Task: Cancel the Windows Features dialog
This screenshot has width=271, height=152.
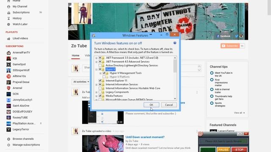Action: 169,105
